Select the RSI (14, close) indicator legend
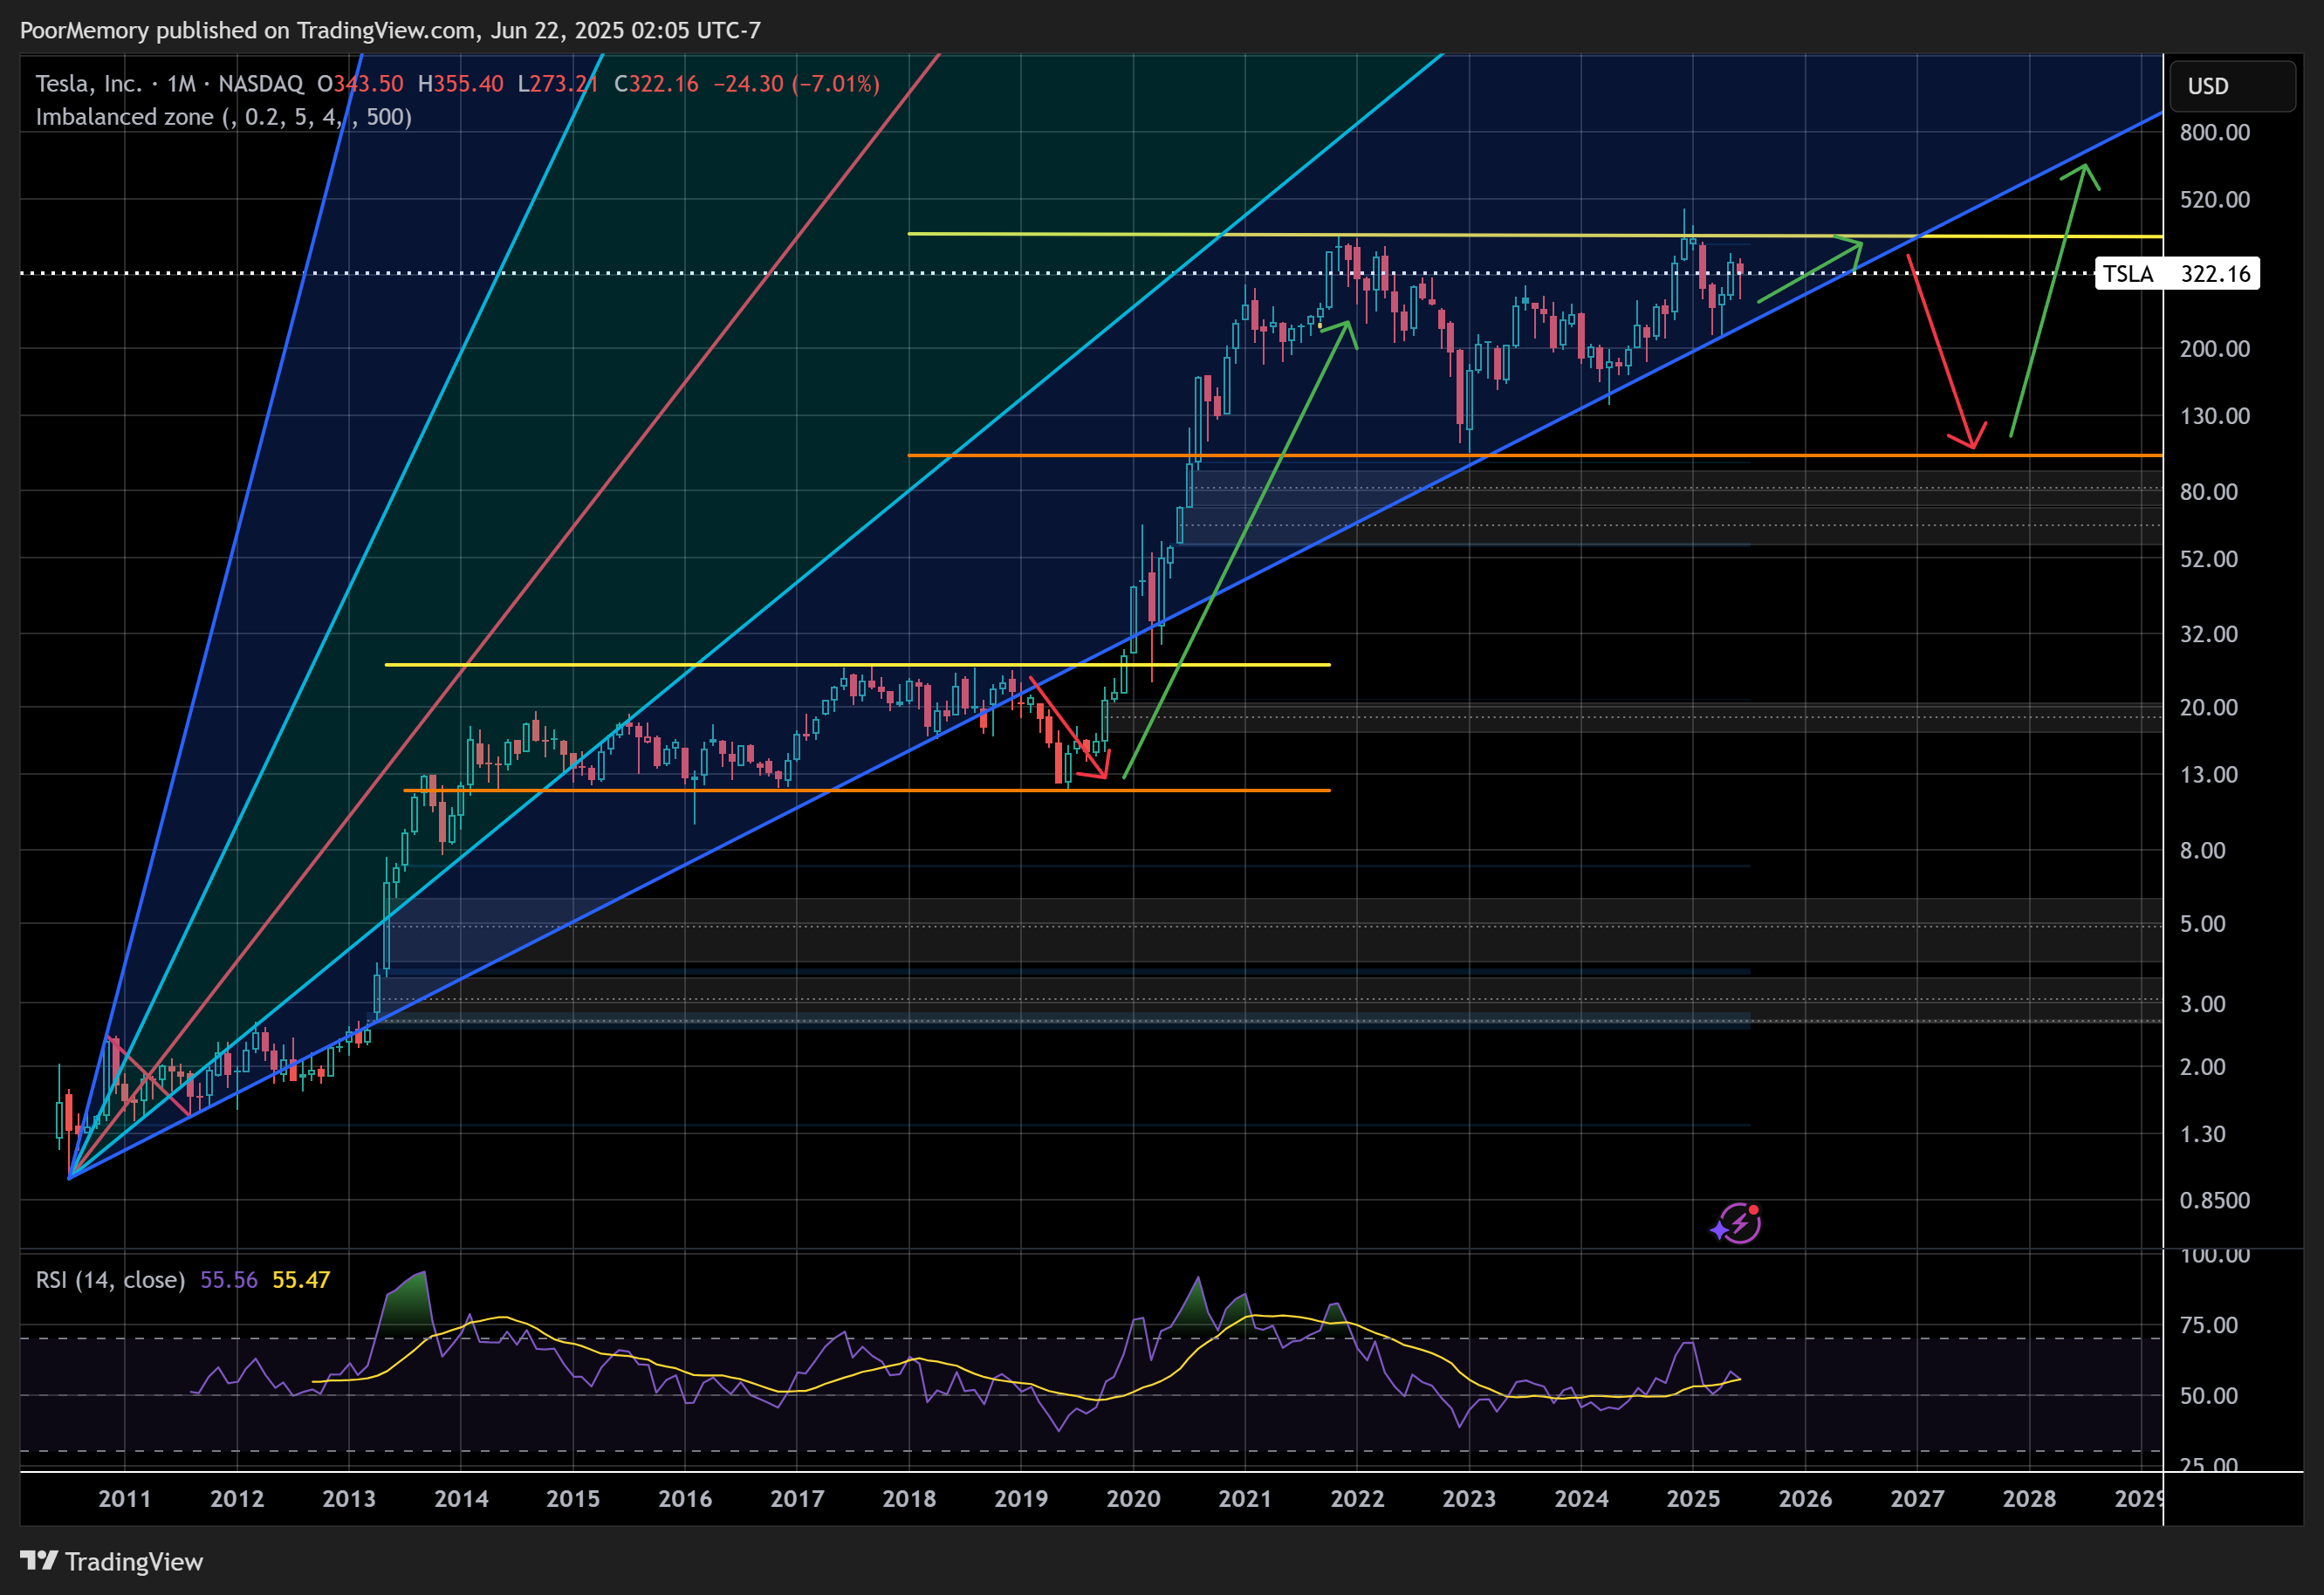The image size is (2324, 1595). tap(111, 1280)
